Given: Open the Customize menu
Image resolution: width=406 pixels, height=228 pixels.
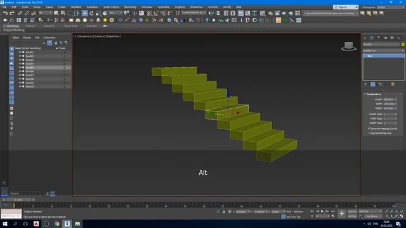Looking at the screenshot, I should click(164, 7).
